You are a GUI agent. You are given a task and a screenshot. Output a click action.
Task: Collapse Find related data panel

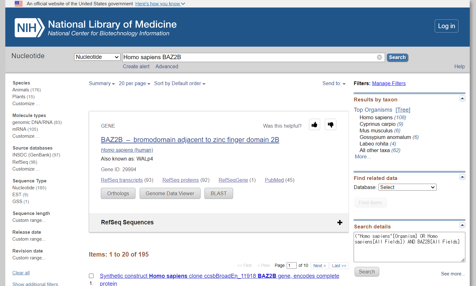[462, 177]
